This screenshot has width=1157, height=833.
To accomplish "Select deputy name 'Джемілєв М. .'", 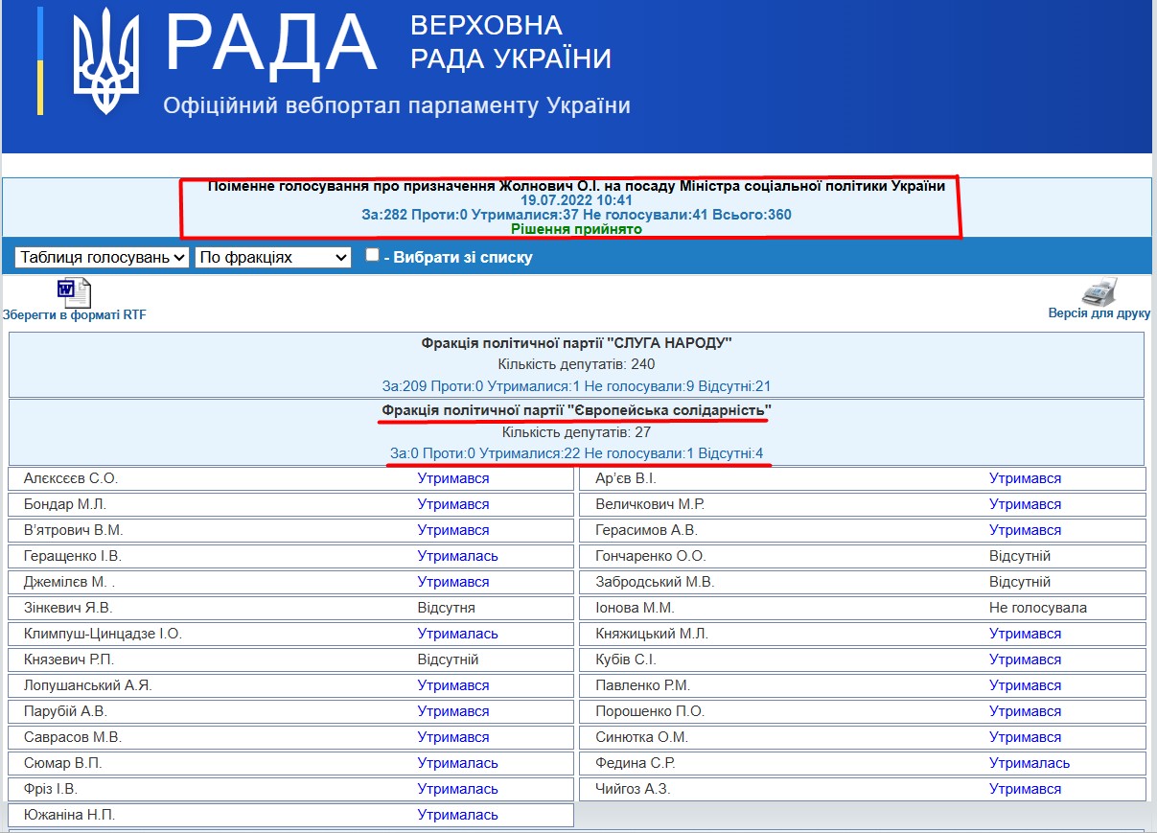I will 70,582.
